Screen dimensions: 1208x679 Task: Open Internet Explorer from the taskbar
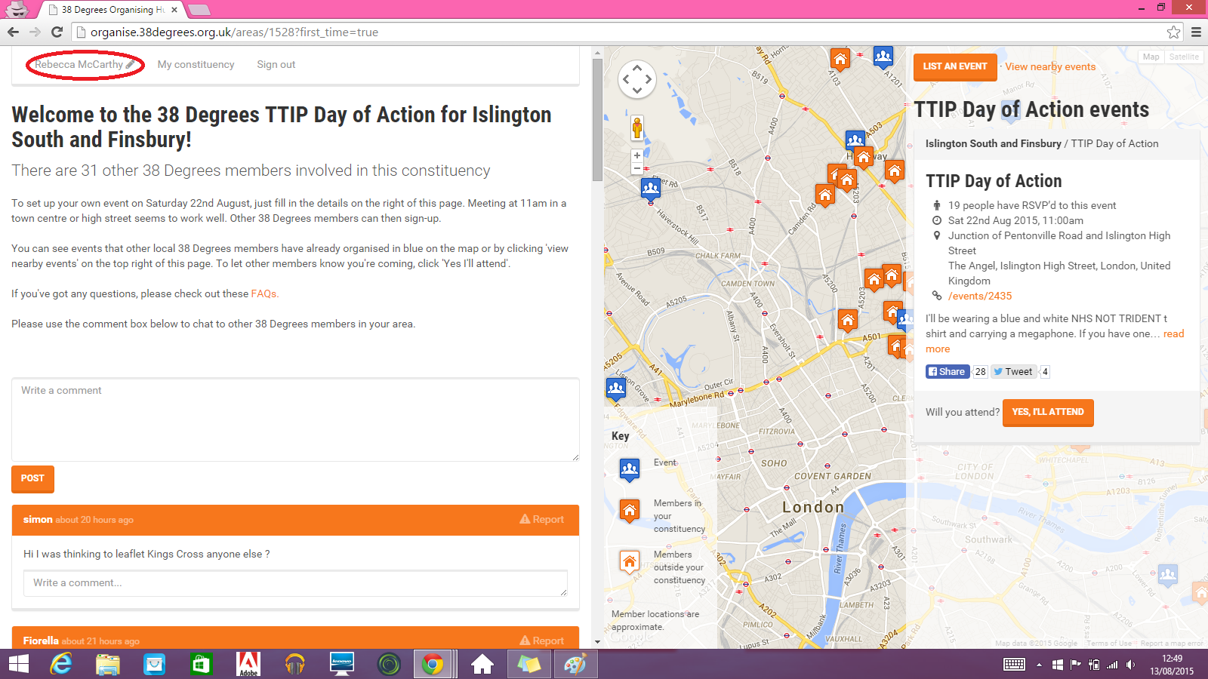click(x=61, y=664)
